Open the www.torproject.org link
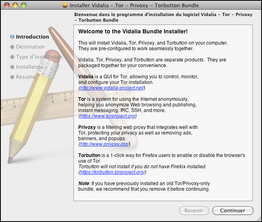The width and height of the screenshot is (262, 222). [x=108, y=116]
